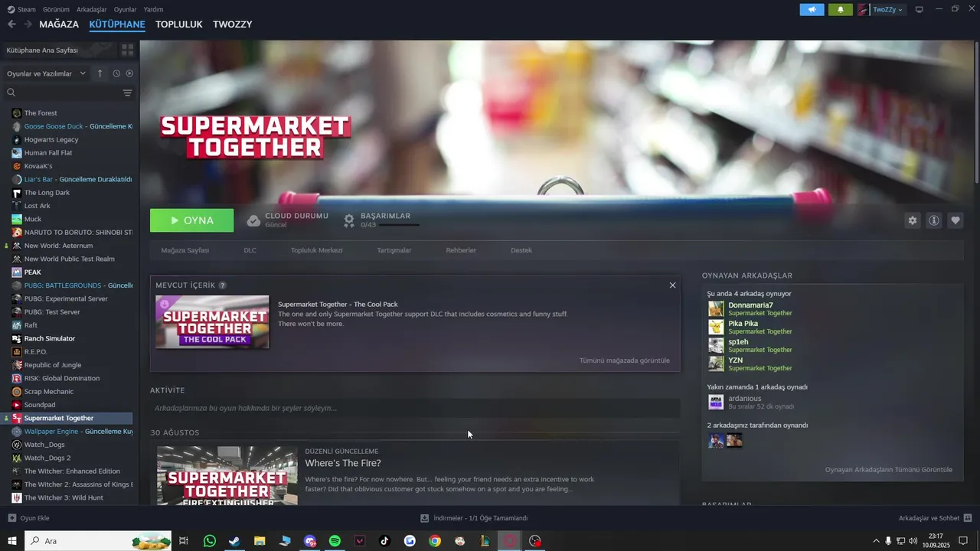Open advanced filter options icon
This screenshot has width=980, height=551.
click(x=127, y=93)
